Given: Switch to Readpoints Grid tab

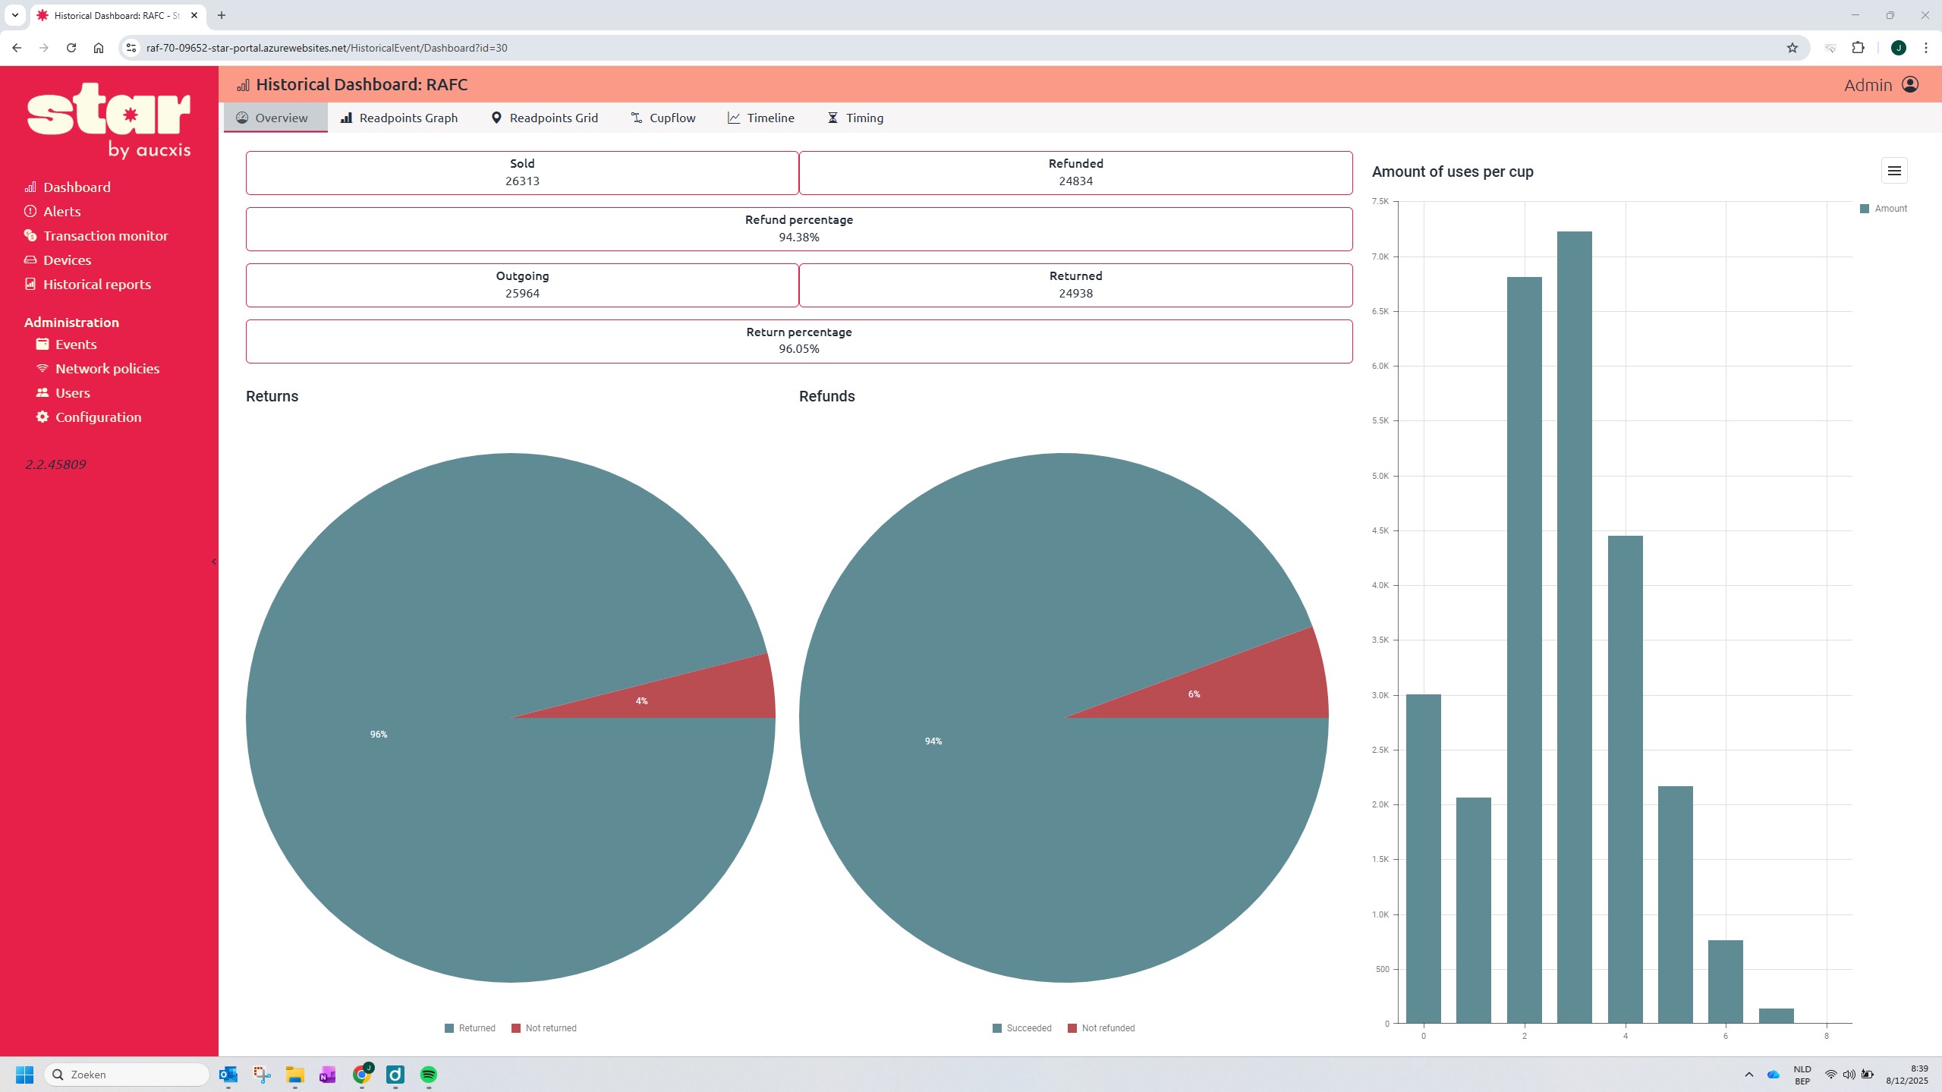Looking at the screenshot, I should point(545,118).
